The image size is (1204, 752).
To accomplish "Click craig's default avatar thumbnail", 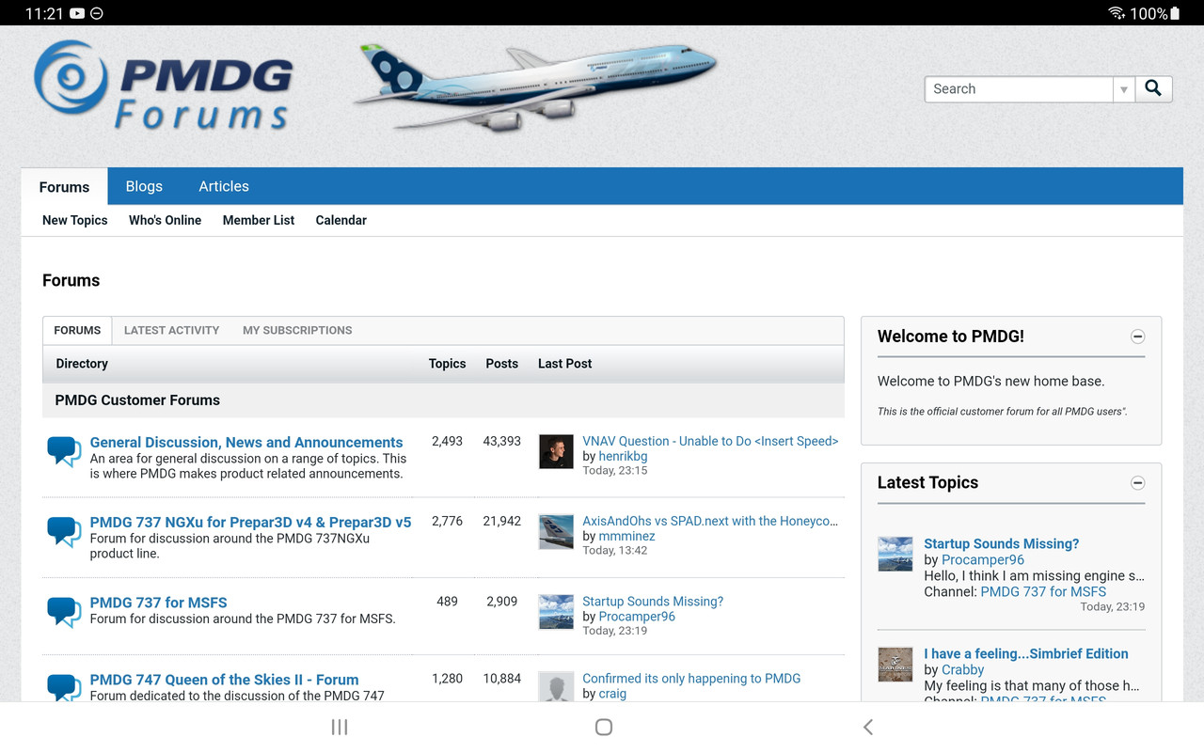I will (556, 687).
